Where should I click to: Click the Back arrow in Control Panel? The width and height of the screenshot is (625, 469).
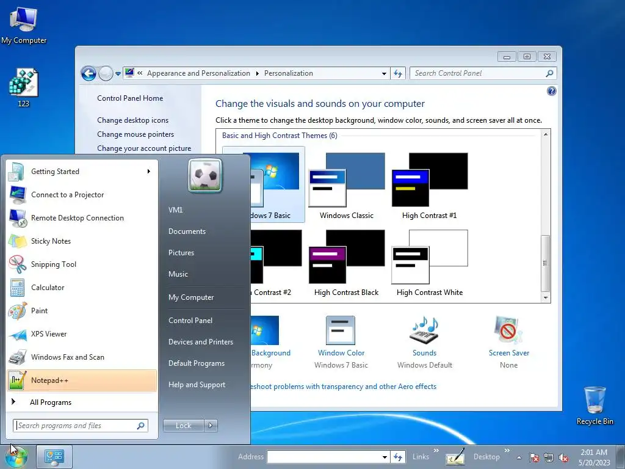(89, 73)
